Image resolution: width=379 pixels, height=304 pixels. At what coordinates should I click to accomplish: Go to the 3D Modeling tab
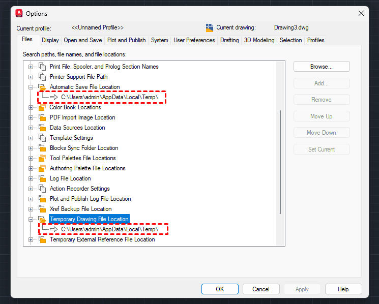click(259, 40)
